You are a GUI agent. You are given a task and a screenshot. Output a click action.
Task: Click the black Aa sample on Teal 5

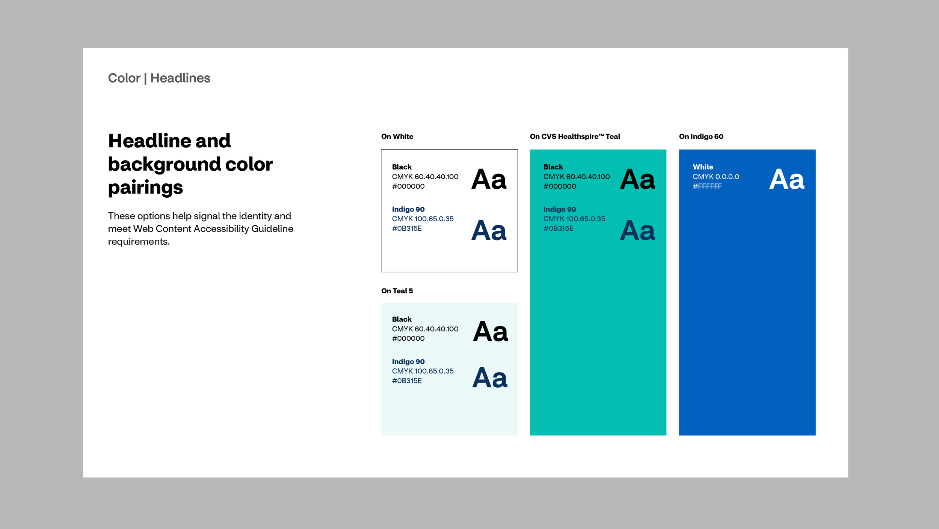click(x=490, y=332)
